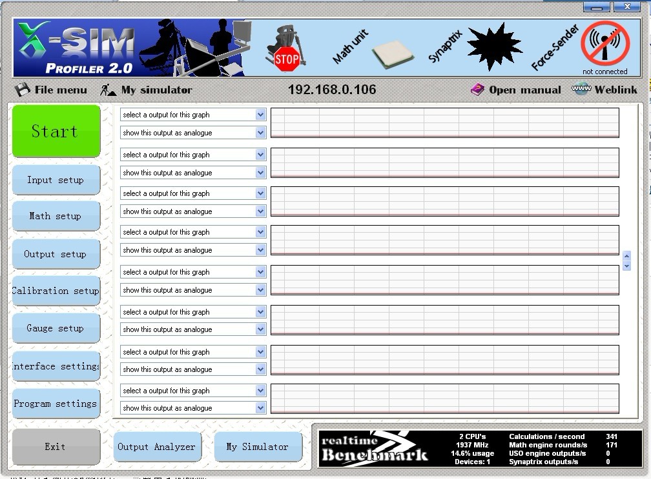Click the 'Synaptrix outputs/s' label
The image size is (651, 479).
click(544, 462)
